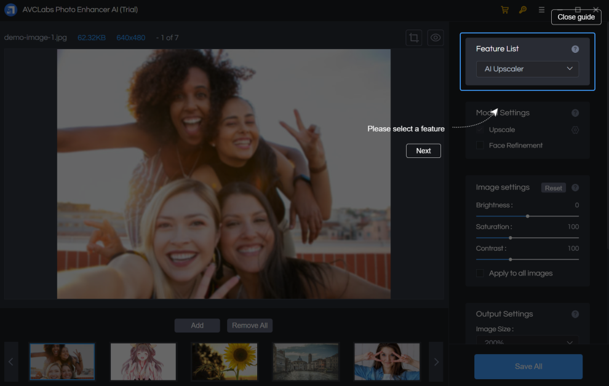Open Output Settings help icon
This screenshot has width=609, height=386.
click(x=575, y=314)
